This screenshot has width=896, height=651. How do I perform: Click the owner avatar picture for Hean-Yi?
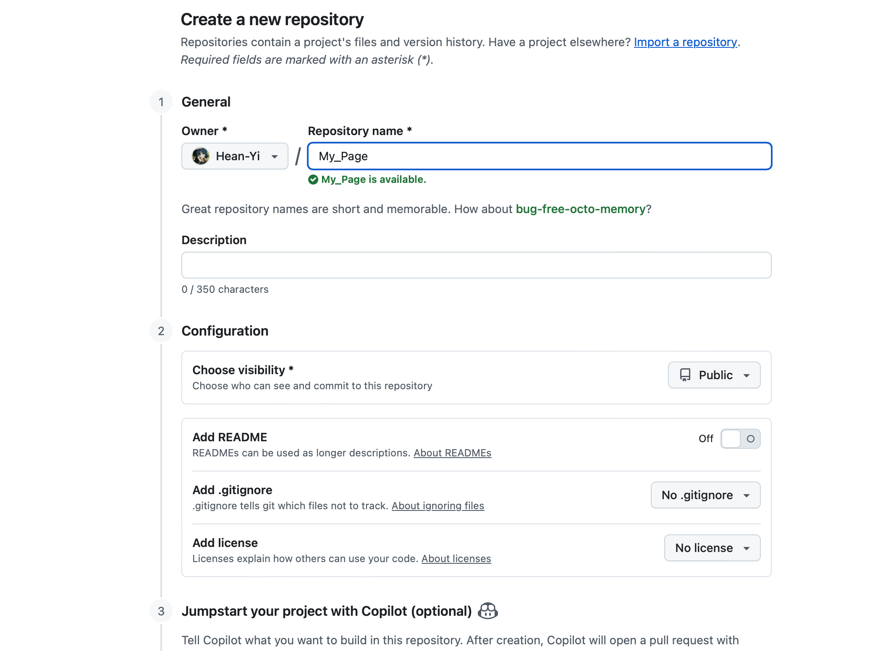(201, 156)
